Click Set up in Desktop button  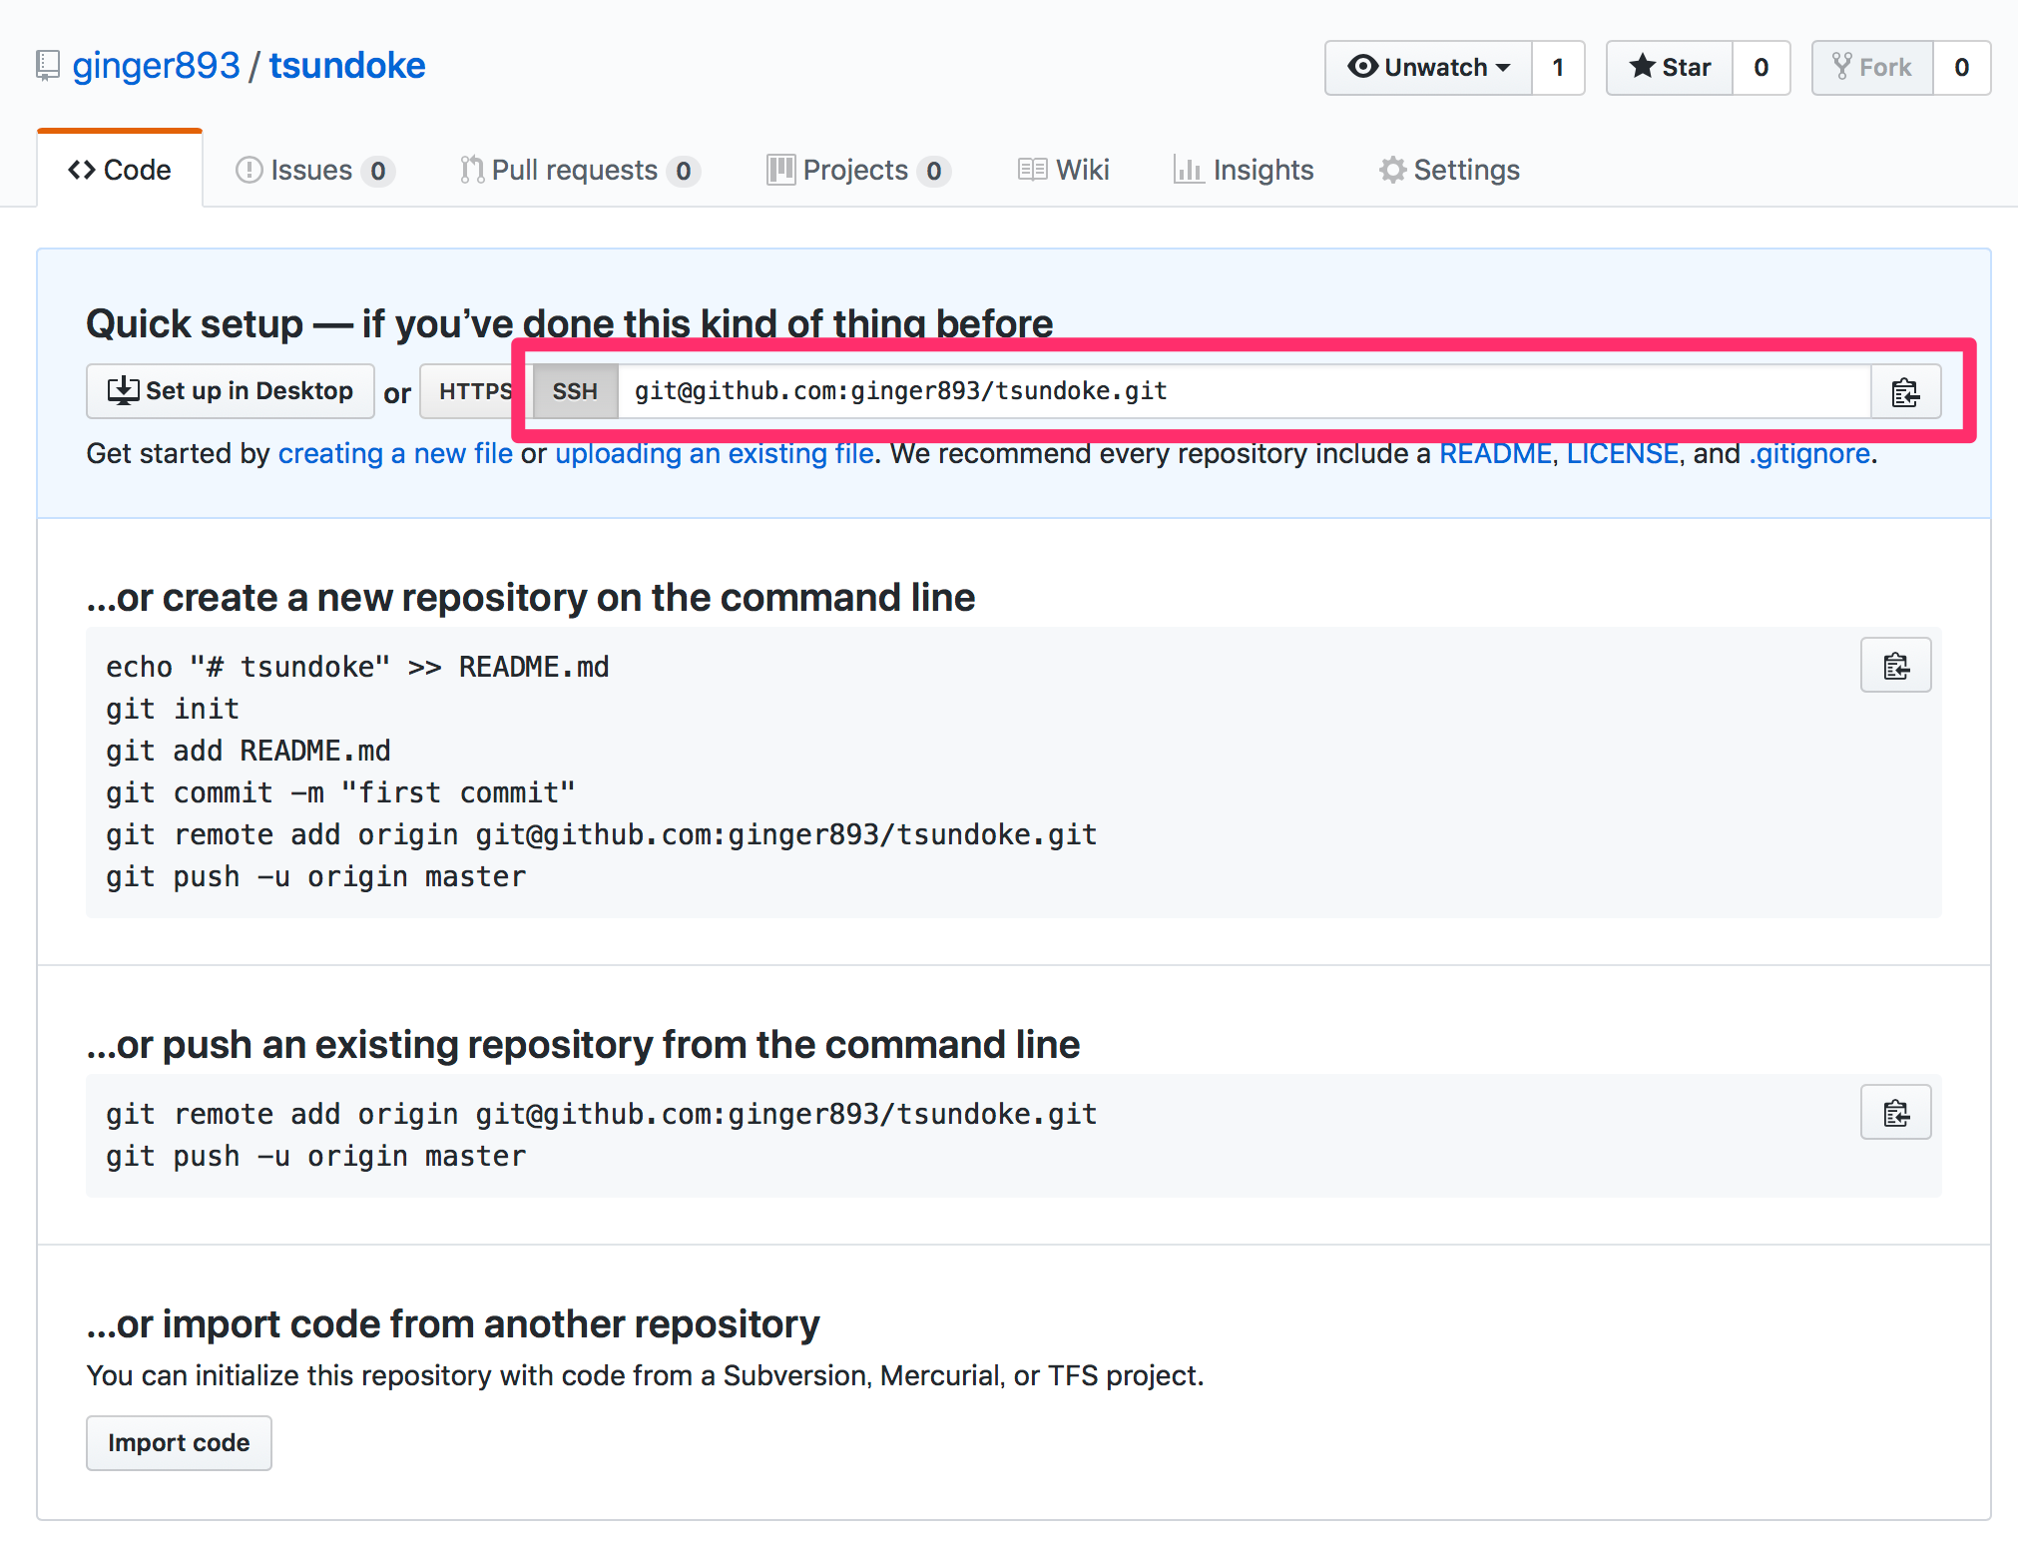tap(231, 391)
